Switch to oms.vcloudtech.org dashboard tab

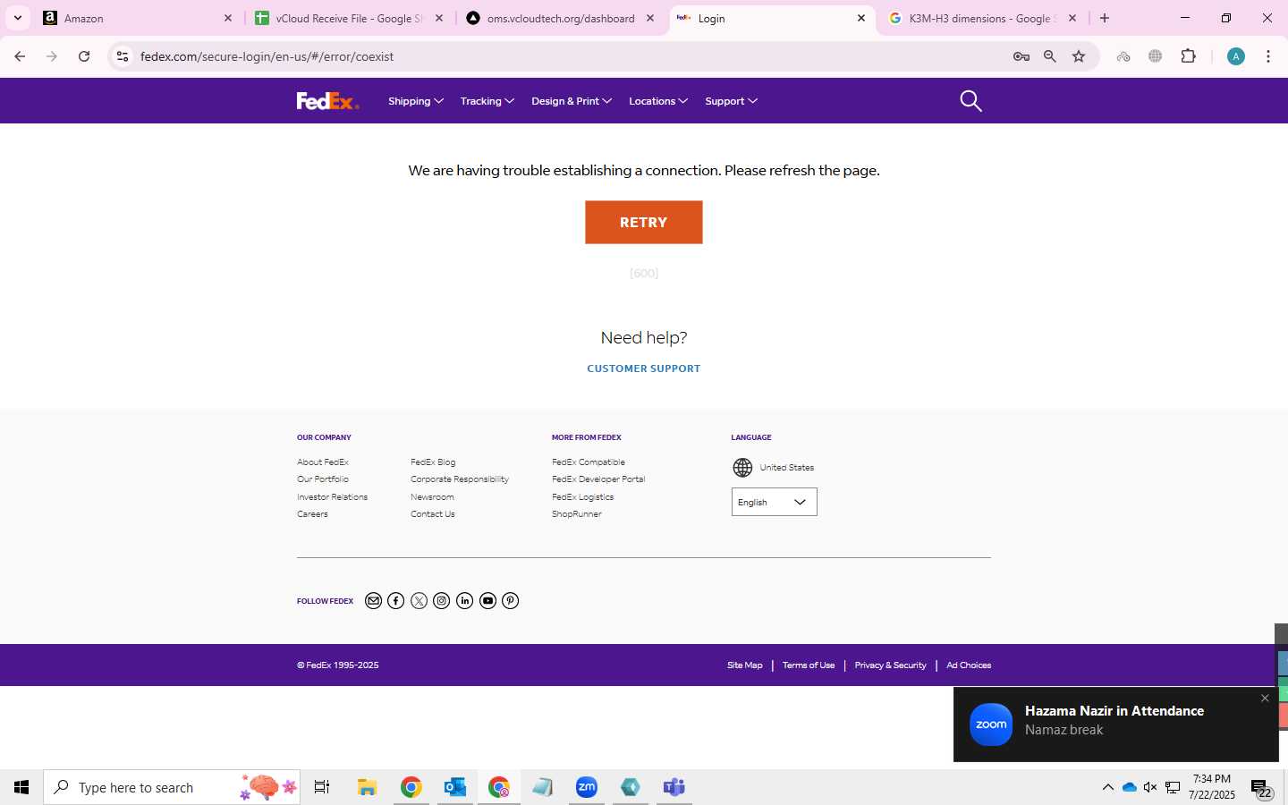[x=561, y=18]
